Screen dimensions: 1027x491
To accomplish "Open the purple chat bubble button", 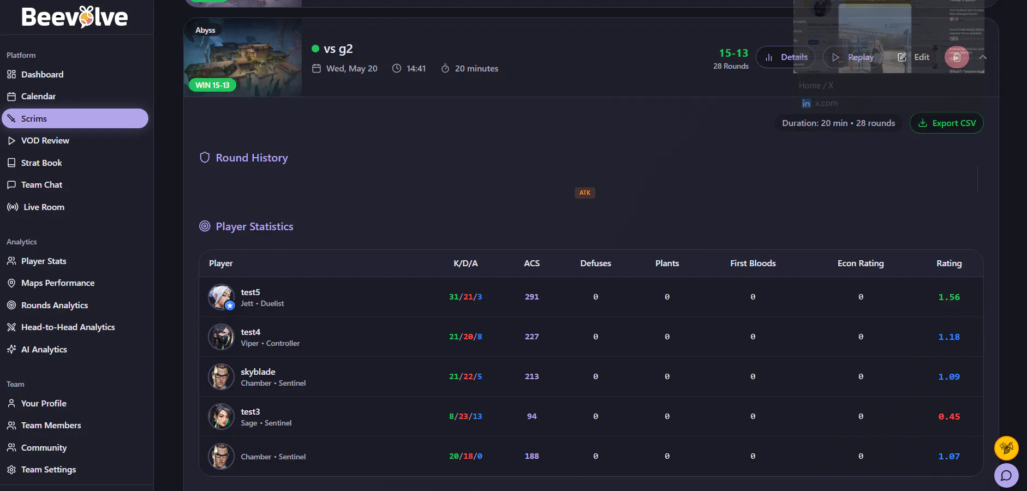I will click(1006, 475).
